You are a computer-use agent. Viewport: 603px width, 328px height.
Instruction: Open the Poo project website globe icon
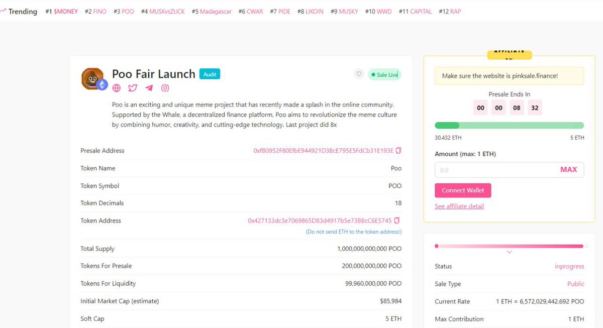point(117,88)
